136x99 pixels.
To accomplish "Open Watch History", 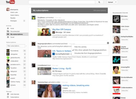I will (15, 15).
